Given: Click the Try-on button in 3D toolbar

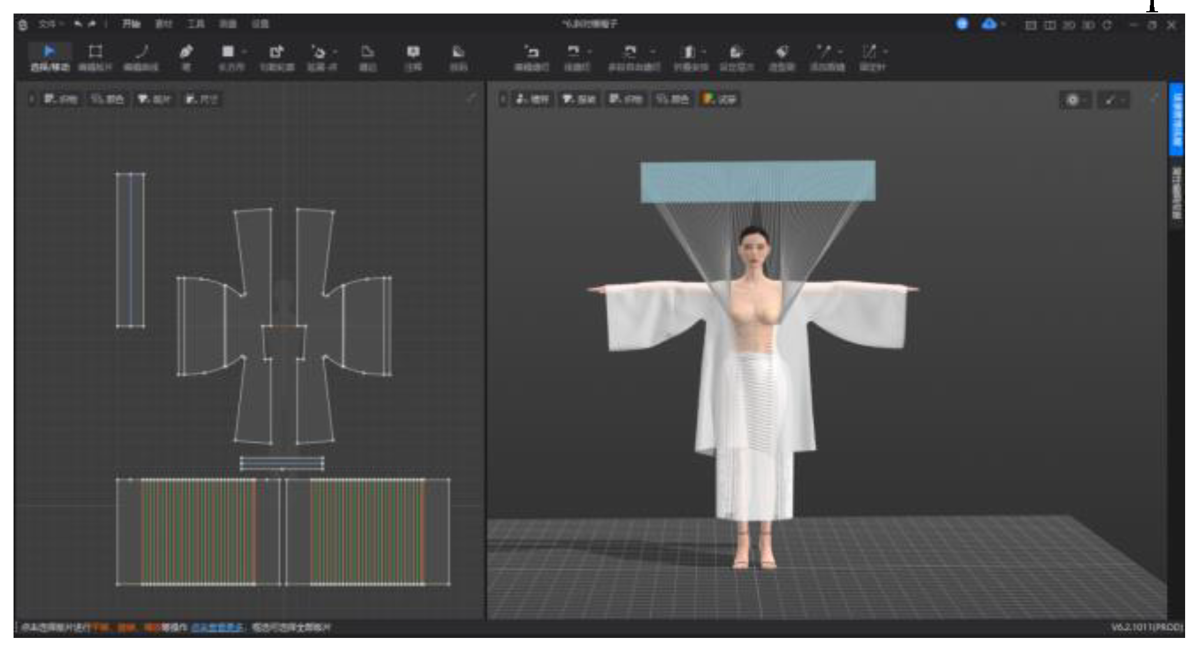Looking at the screenshot, I should pyautogui.click(x=720, y=99).
